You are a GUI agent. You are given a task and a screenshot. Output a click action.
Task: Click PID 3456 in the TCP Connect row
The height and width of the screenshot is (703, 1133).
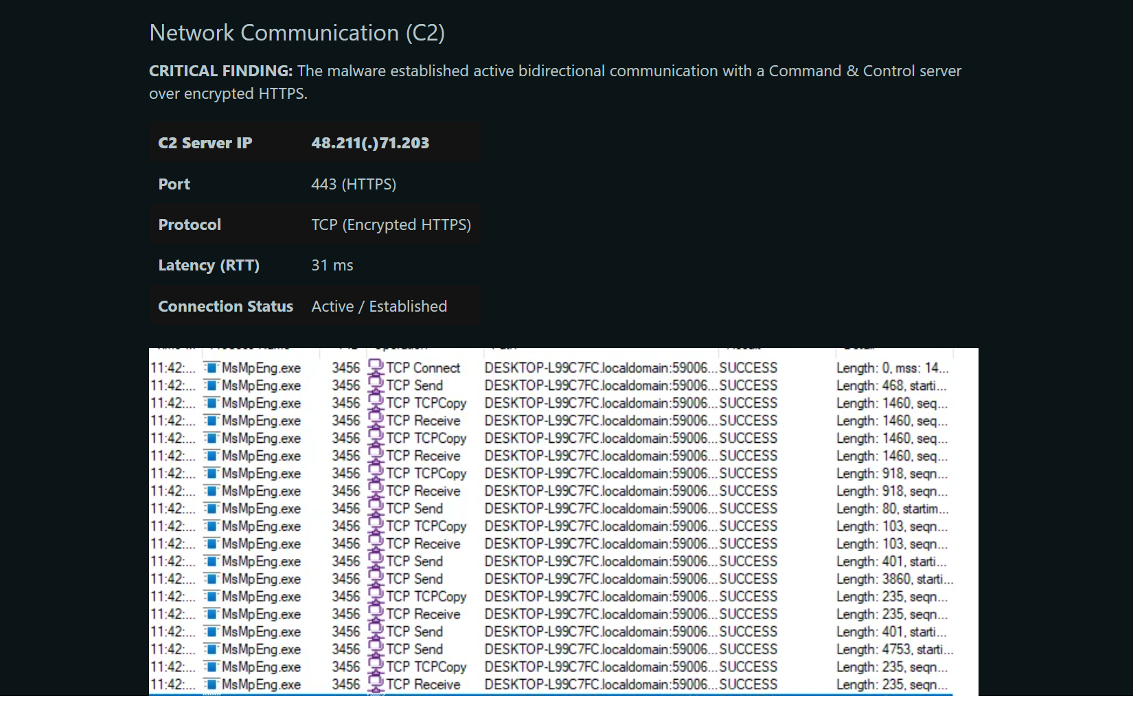(x=346, y=368)
